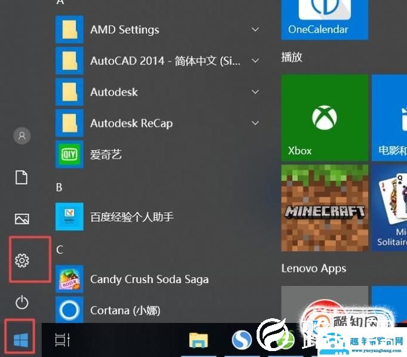Image resolution: width=407 pixels, height=357 pixels.
Task: Open File Explorer from the taskbar
Action: point(199,340)
